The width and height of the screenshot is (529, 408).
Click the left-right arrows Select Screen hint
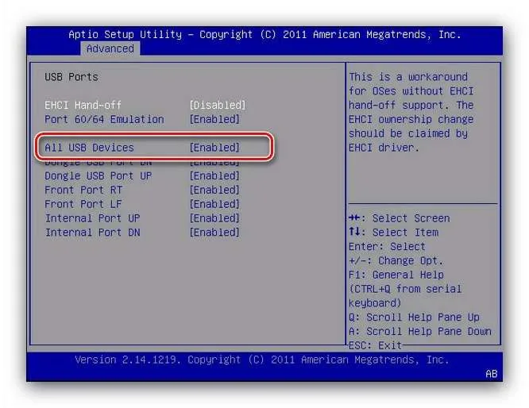click(x=399, y=218)
